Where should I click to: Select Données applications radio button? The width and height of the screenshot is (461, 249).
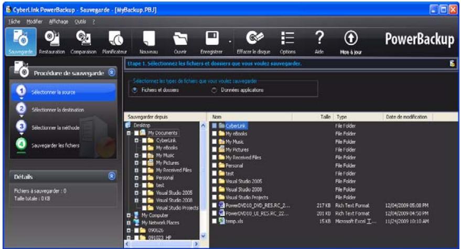(215, 90)
